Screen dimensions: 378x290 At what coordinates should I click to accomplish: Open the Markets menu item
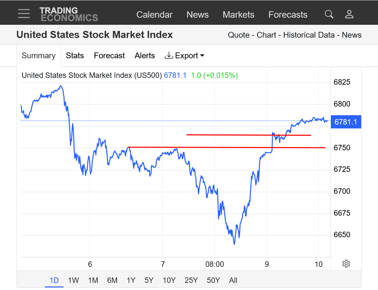point(238,15)
